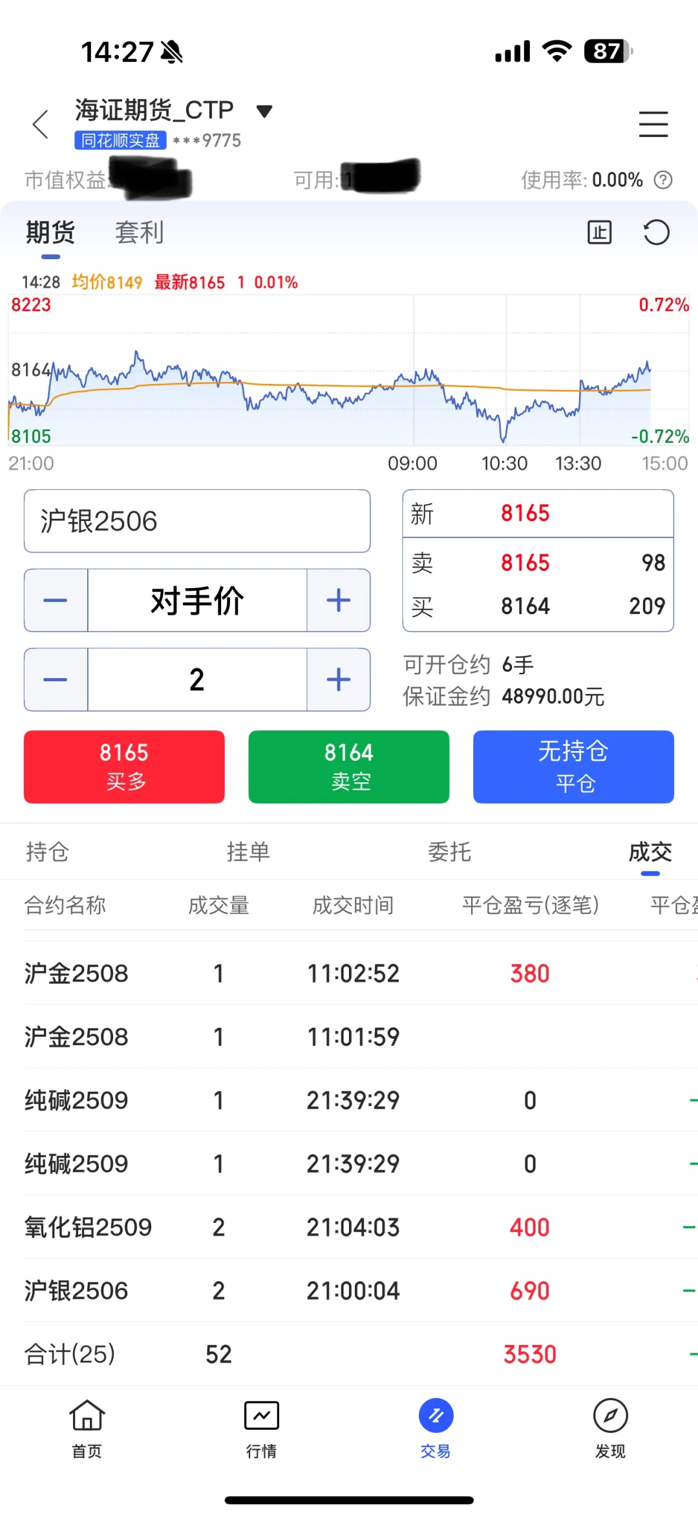Screen dimensions: 698x1517
Task: Tap the 沪银2506 contract input field
Action: pyautogui.click(x=197, y=521)
